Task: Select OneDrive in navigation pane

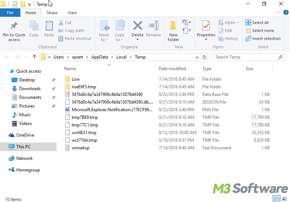Action: coord(25,135)
